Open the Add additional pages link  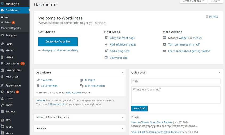pyautogui.click(x=123, y=44)
